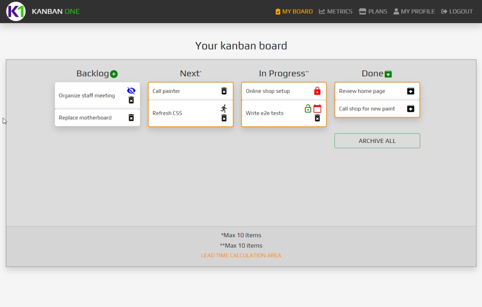Log out using the LOGOUT option
Screen dimensions: 482x307
[456, 11]
